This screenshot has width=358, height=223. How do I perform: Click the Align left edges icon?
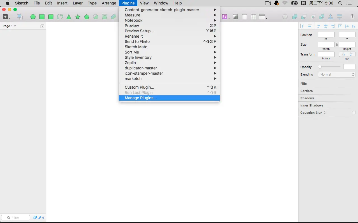pyautogui.click(x=319, y=26)
